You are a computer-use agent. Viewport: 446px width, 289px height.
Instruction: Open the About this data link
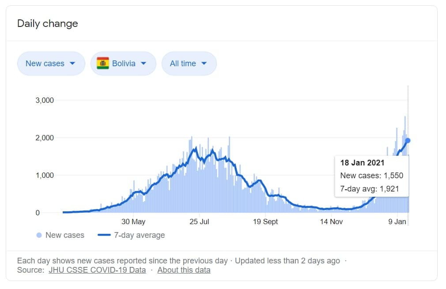click(184, 270)
